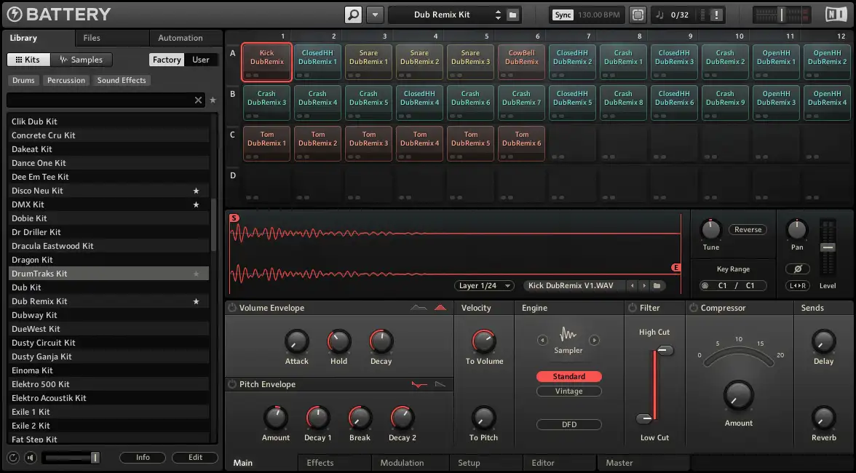Screen dimensions: 856x473
Task: Click the folder icon beside Dub Remix Kit name
Action: coord(514,14)
